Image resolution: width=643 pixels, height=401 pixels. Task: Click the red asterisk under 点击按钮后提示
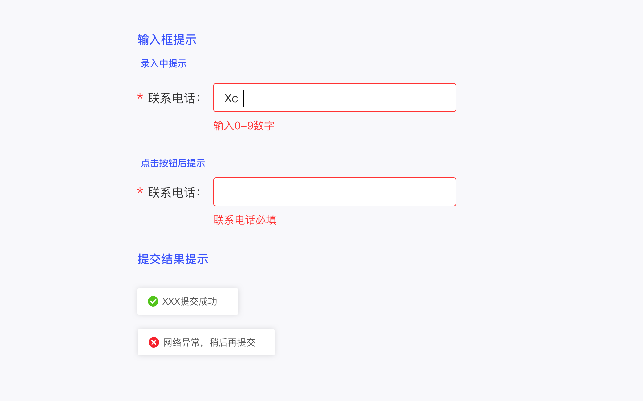140,191
